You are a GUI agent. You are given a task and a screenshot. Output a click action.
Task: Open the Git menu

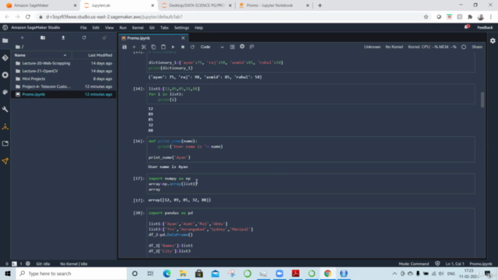tap(152, 28)
